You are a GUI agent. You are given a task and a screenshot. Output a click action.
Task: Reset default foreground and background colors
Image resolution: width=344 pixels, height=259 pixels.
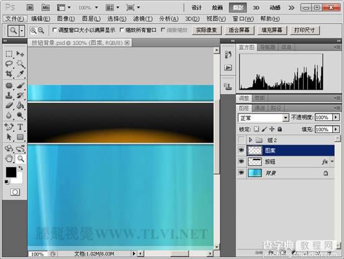7,182
